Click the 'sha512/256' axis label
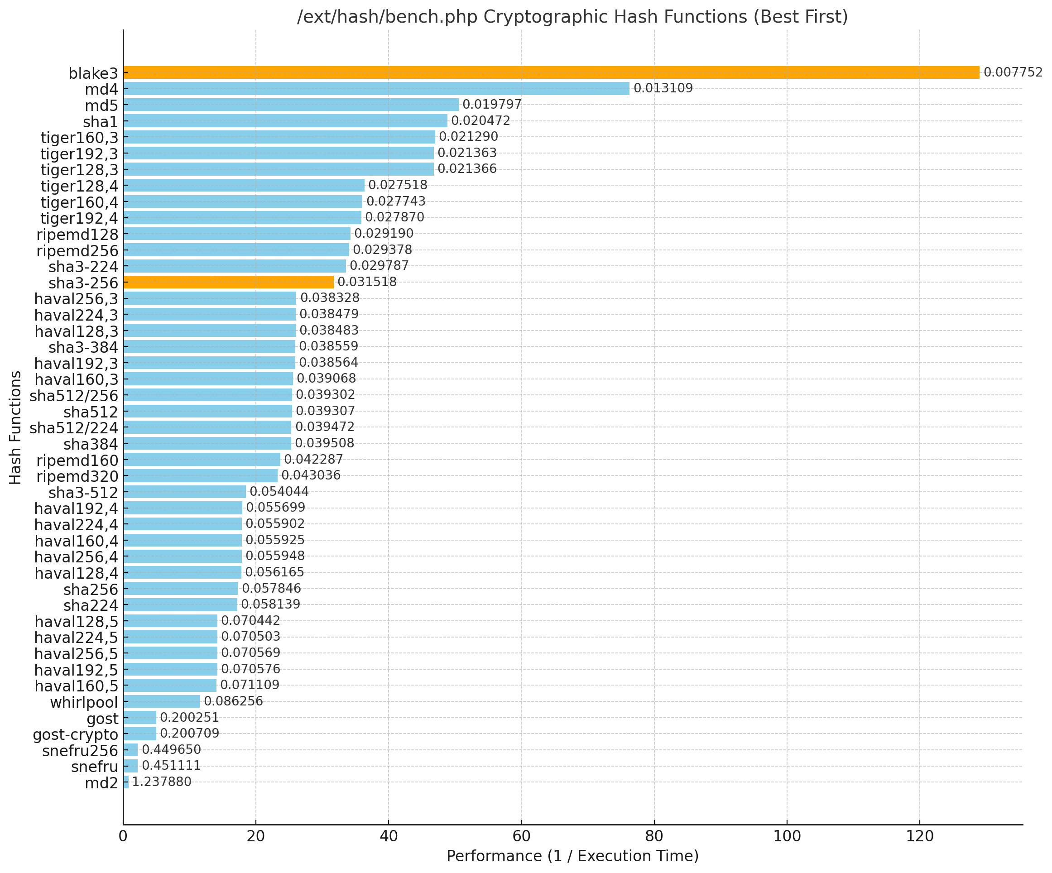The image size is (1052, 873). tap(74, 396)
